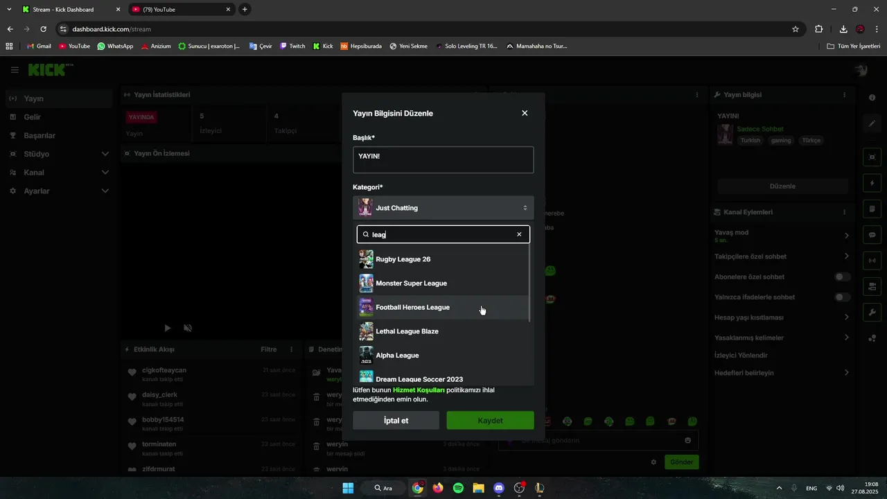The height and width of the screenshot is (499, 887).
Task: Toggle Abonelere özel sohbet switch
Action: 843,277
